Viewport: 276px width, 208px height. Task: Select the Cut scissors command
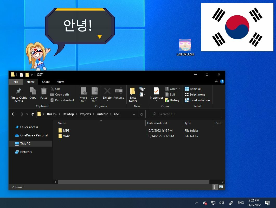(55, 89)
